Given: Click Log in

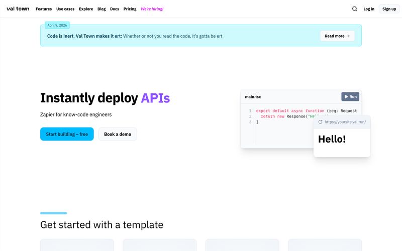Looking at the screenshot, I should [x=369, y=9].
